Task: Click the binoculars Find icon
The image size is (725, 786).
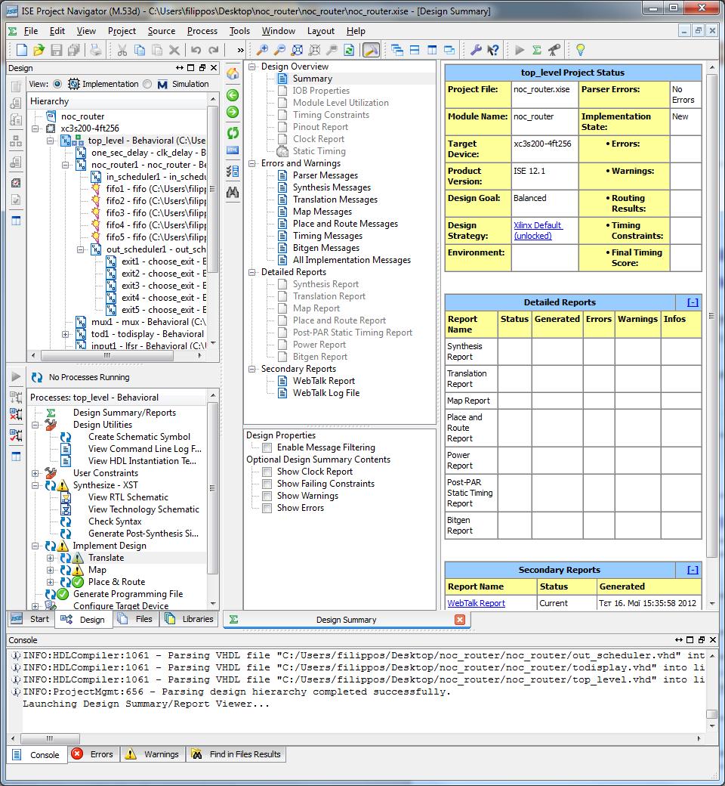Action: [233, 192]
